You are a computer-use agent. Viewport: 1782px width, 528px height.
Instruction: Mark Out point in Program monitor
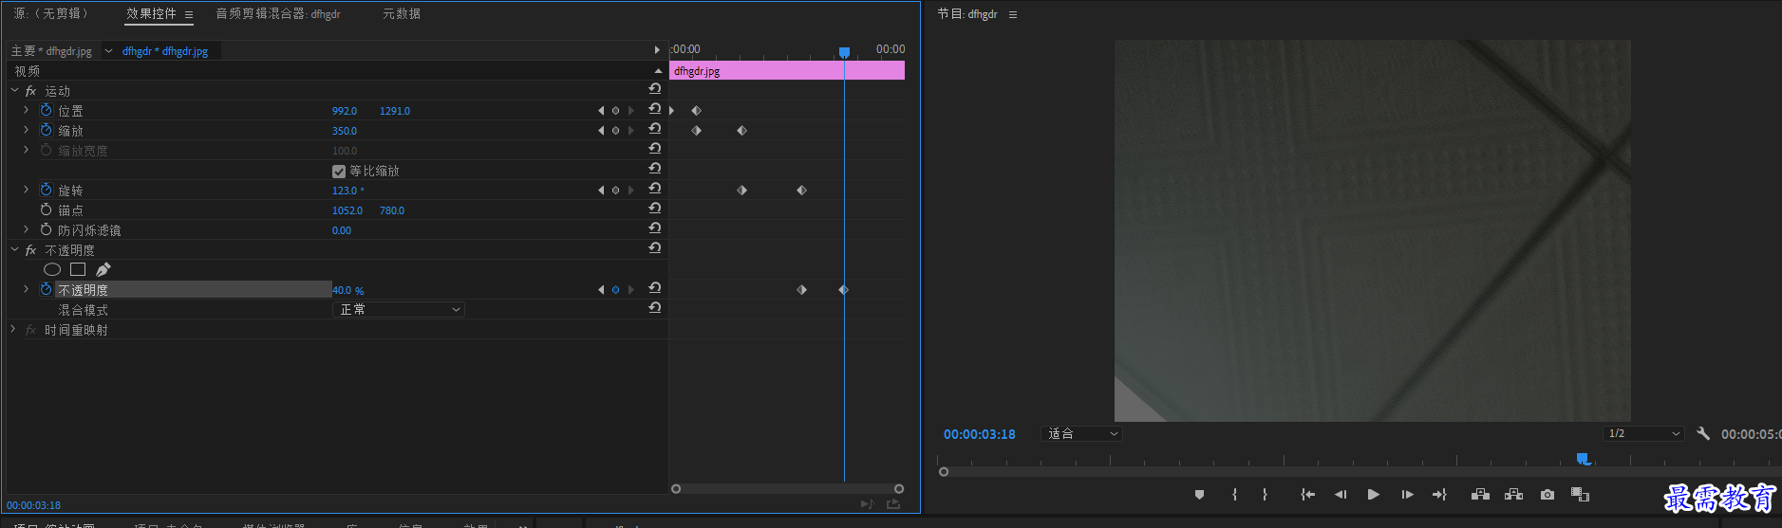click(1265, 495)
